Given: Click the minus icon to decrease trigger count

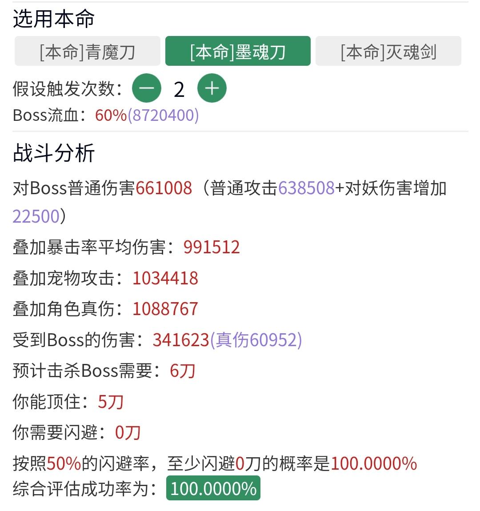Looking at the screenshot, I should click(x=147, y=88).
